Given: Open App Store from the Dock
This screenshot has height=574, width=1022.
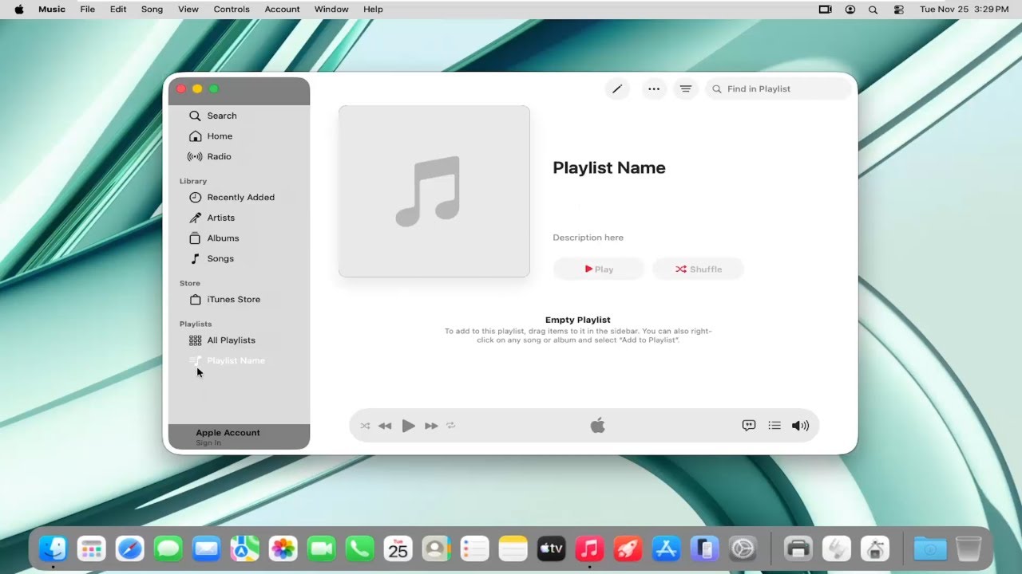Looking at the screenshot, I should coord(666,548).
